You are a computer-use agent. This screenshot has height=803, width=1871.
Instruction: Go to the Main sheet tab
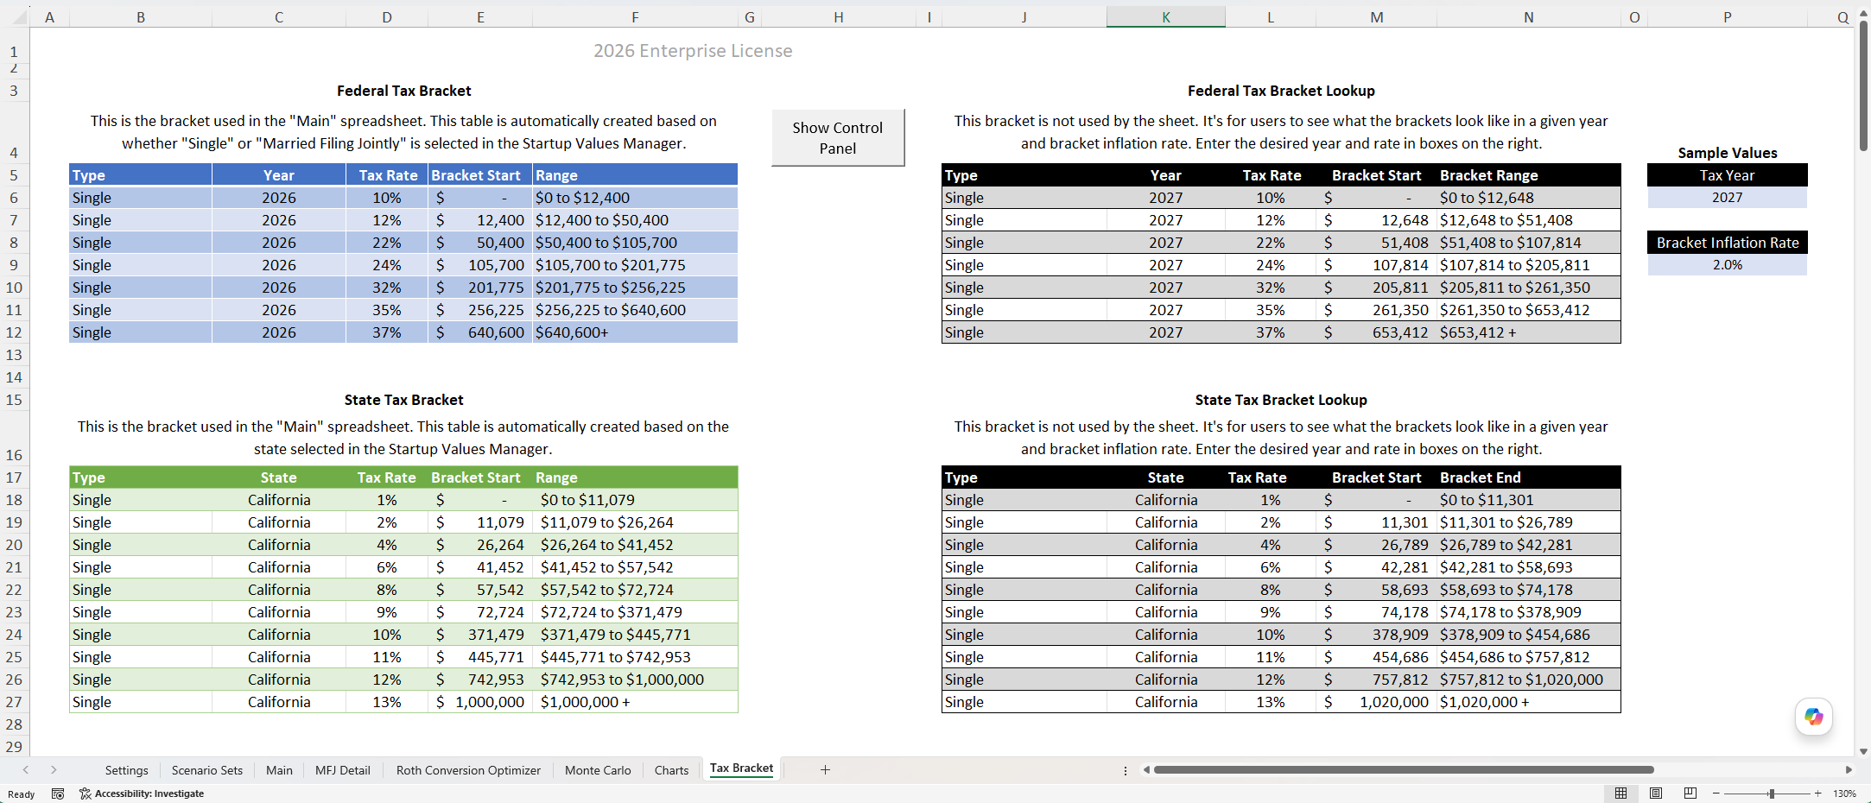coord(279,770)
